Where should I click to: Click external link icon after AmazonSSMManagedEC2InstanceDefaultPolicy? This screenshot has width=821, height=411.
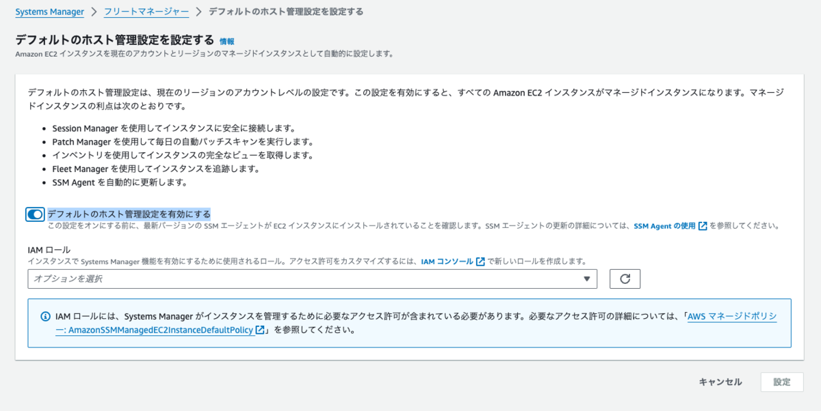pos(260,330)
